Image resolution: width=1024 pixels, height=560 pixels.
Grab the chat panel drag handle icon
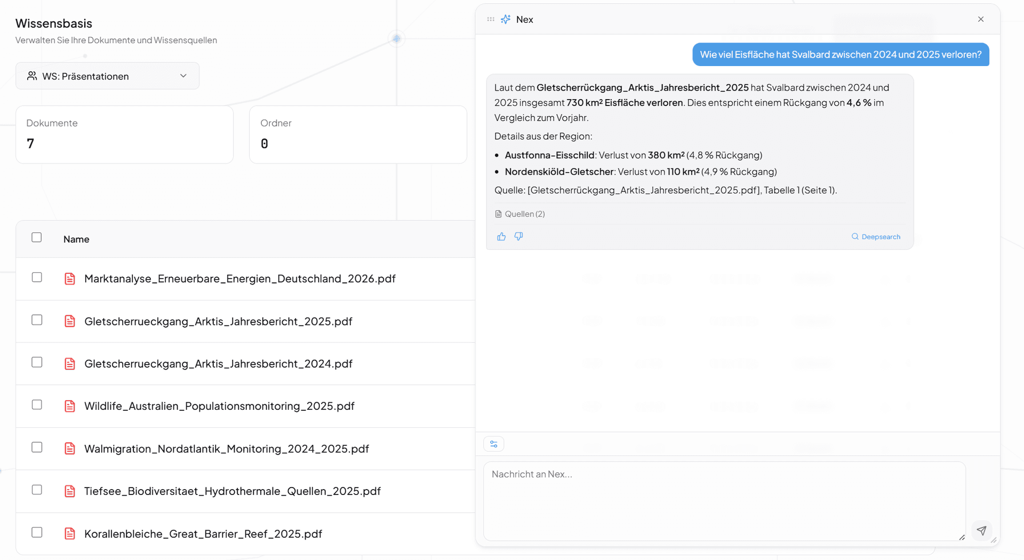(491, 20)
